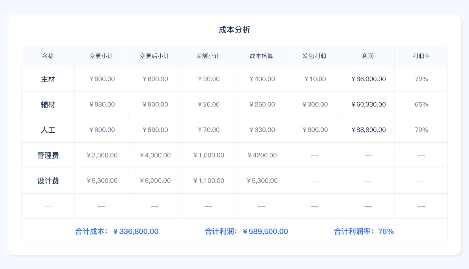Select the "￥400.00" cost accounting cell

262,79
